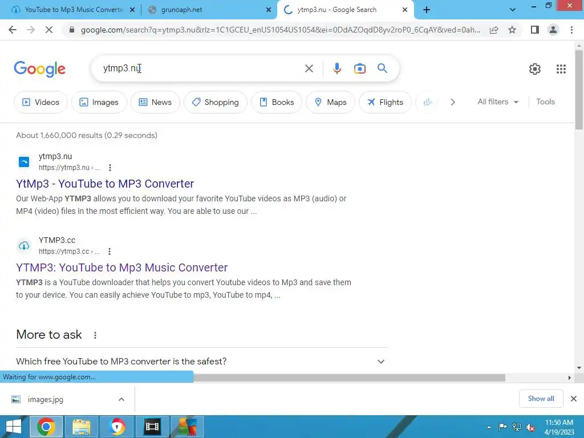
Task: Expand the safest converter question
Action: click(x=202, y=361)
